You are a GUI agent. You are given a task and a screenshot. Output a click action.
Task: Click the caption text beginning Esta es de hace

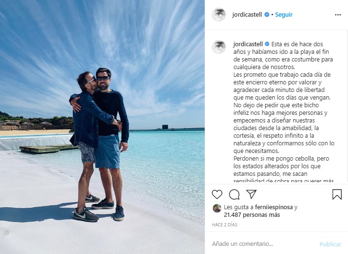click(x=284, y=112)
